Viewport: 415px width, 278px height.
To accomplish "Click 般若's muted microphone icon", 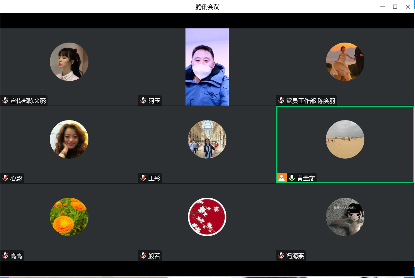I will coord(143,256).
